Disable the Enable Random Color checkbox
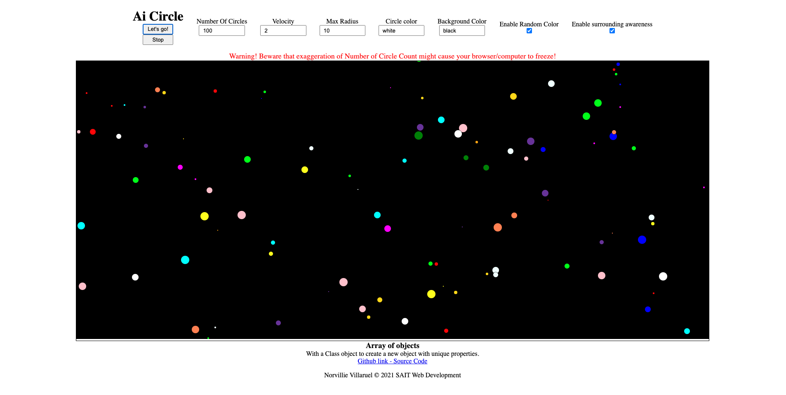This screenshot has width=786, height=395. (529, 31)
